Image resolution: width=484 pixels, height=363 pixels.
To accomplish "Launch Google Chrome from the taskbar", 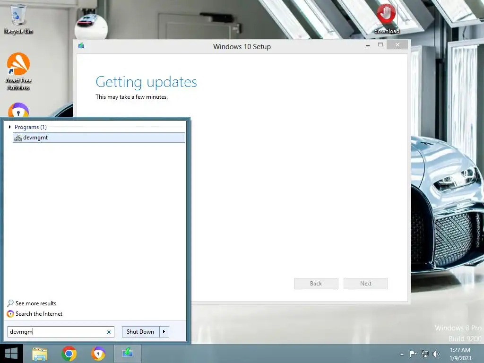I will [69, 354].
